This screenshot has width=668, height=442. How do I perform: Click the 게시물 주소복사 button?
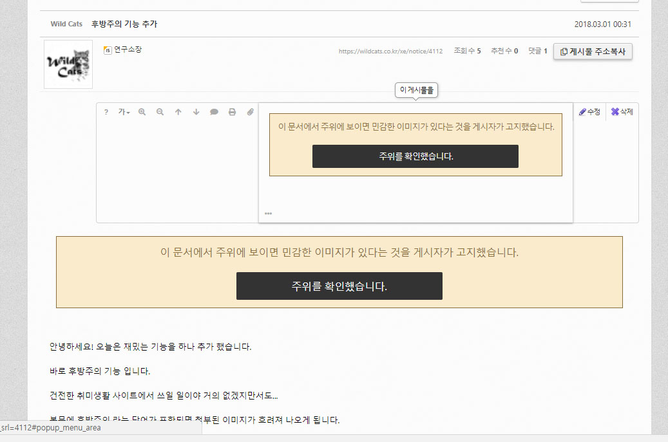[x=592, y=51]
